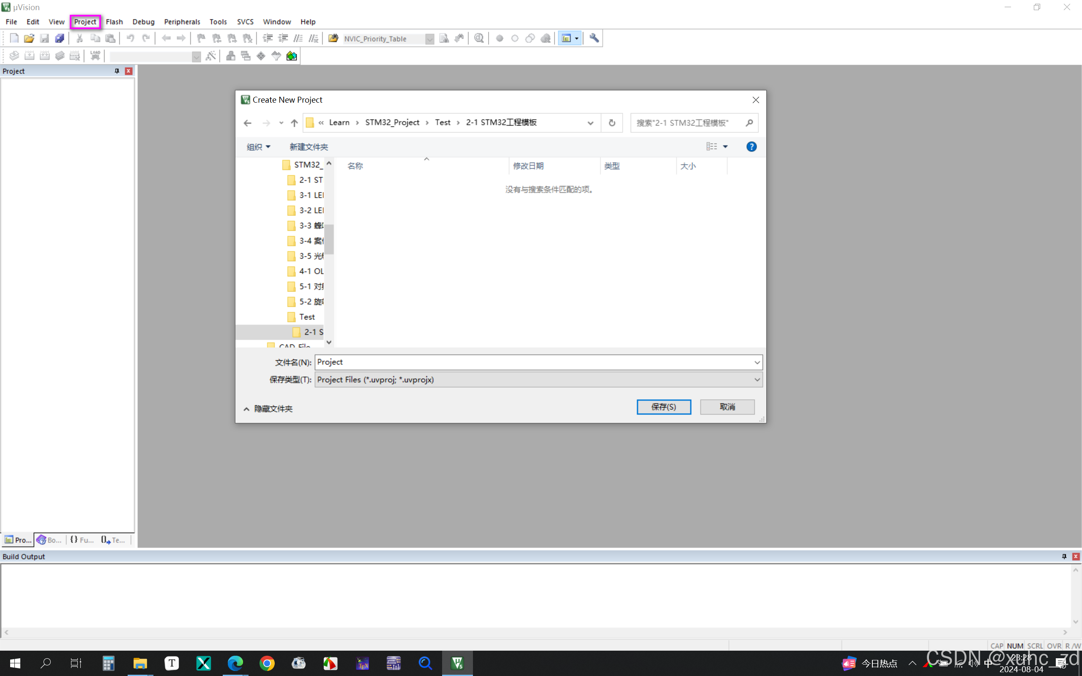
Task: Close the Build Output panel
Action: point(1076,556)
